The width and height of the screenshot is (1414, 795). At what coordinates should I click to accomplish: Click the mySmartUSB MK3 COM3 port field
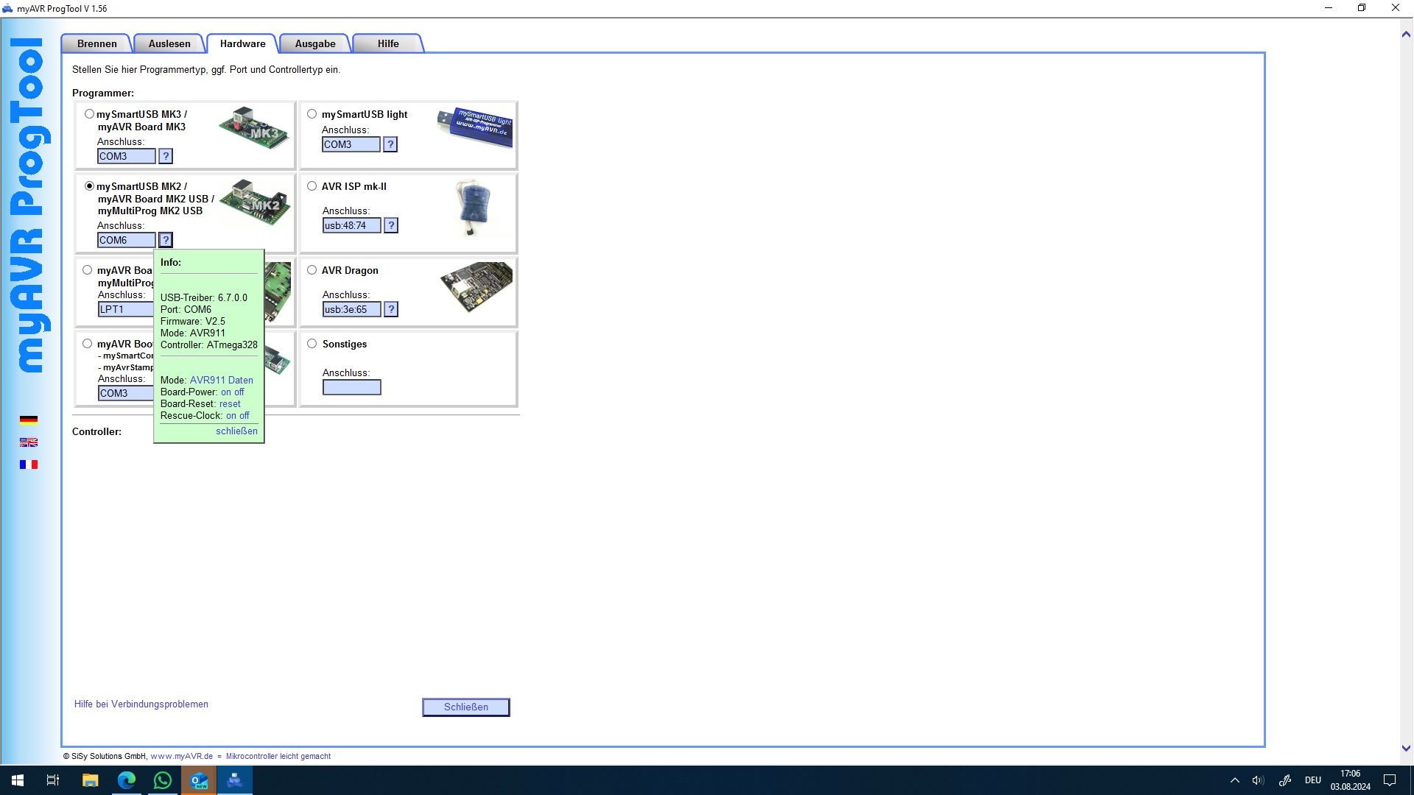coord(127,156)
